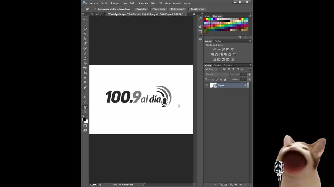Delete layer with trash icon in Capas panel
Image resolution: width=334 pixels, height=187 pixels.
(x=245, y=185)
